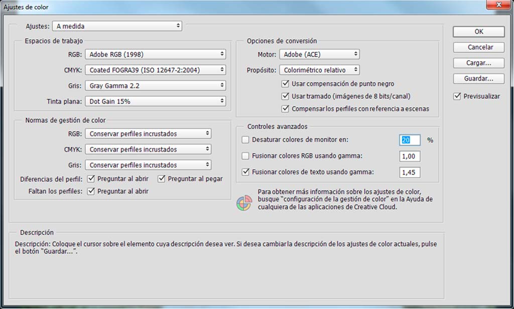514x309 pixels.
Task: Click the Controles avanzados group heading
Action: click(x=277, y=126)
